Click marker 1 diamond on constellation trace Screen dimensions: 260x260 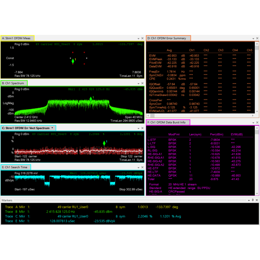tap(73, 61)
